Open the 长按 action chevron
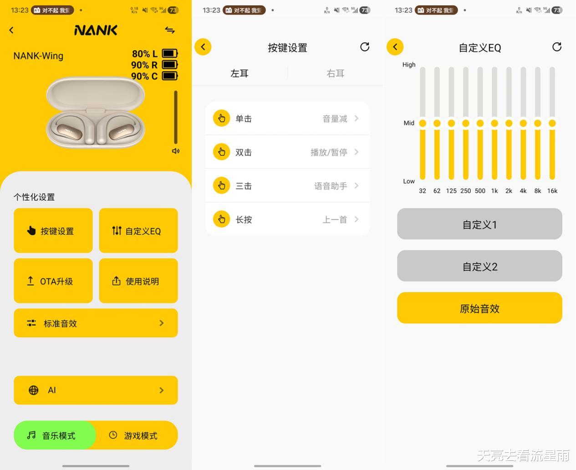Viewport: 576px width, 470px height. (x=357, y=219)
